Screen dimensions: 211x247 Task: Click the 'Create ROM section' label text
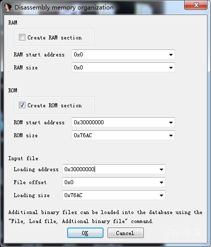pos(55,105)
